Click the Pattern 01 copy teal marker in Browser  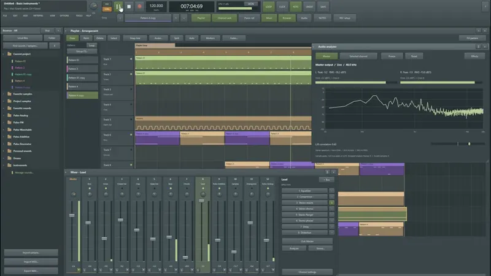(12, 74)
